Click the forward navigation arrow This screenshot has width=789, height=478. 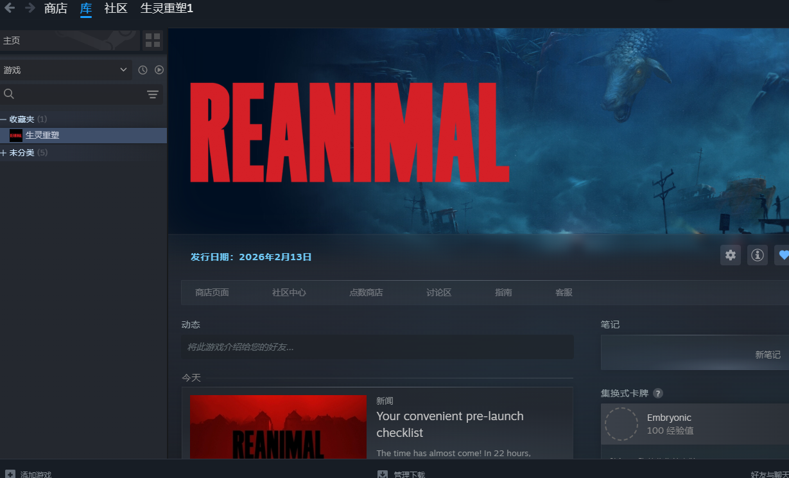[x=30, y=8]
